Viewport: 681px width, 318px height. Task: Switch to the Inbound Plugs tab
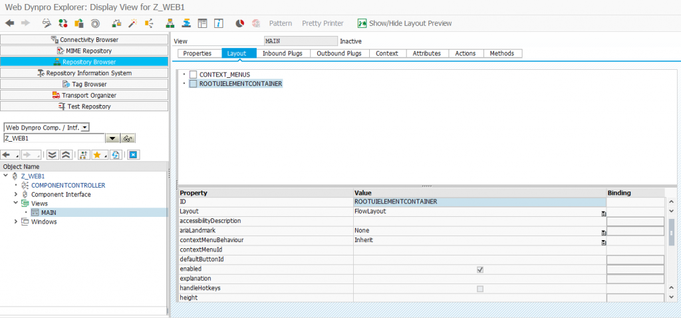(283, 53)
